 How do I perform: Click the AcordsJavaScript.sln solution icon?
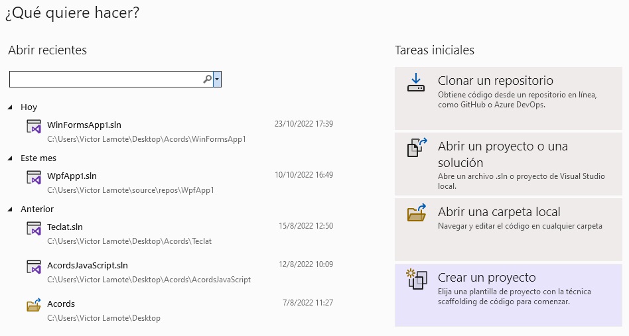(x=34, y=266)
